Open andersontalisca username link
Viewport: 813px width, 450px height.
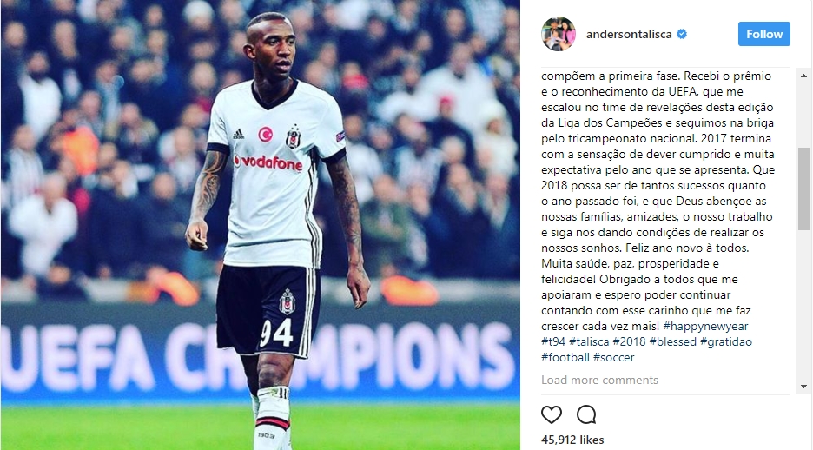coord(629,34)
